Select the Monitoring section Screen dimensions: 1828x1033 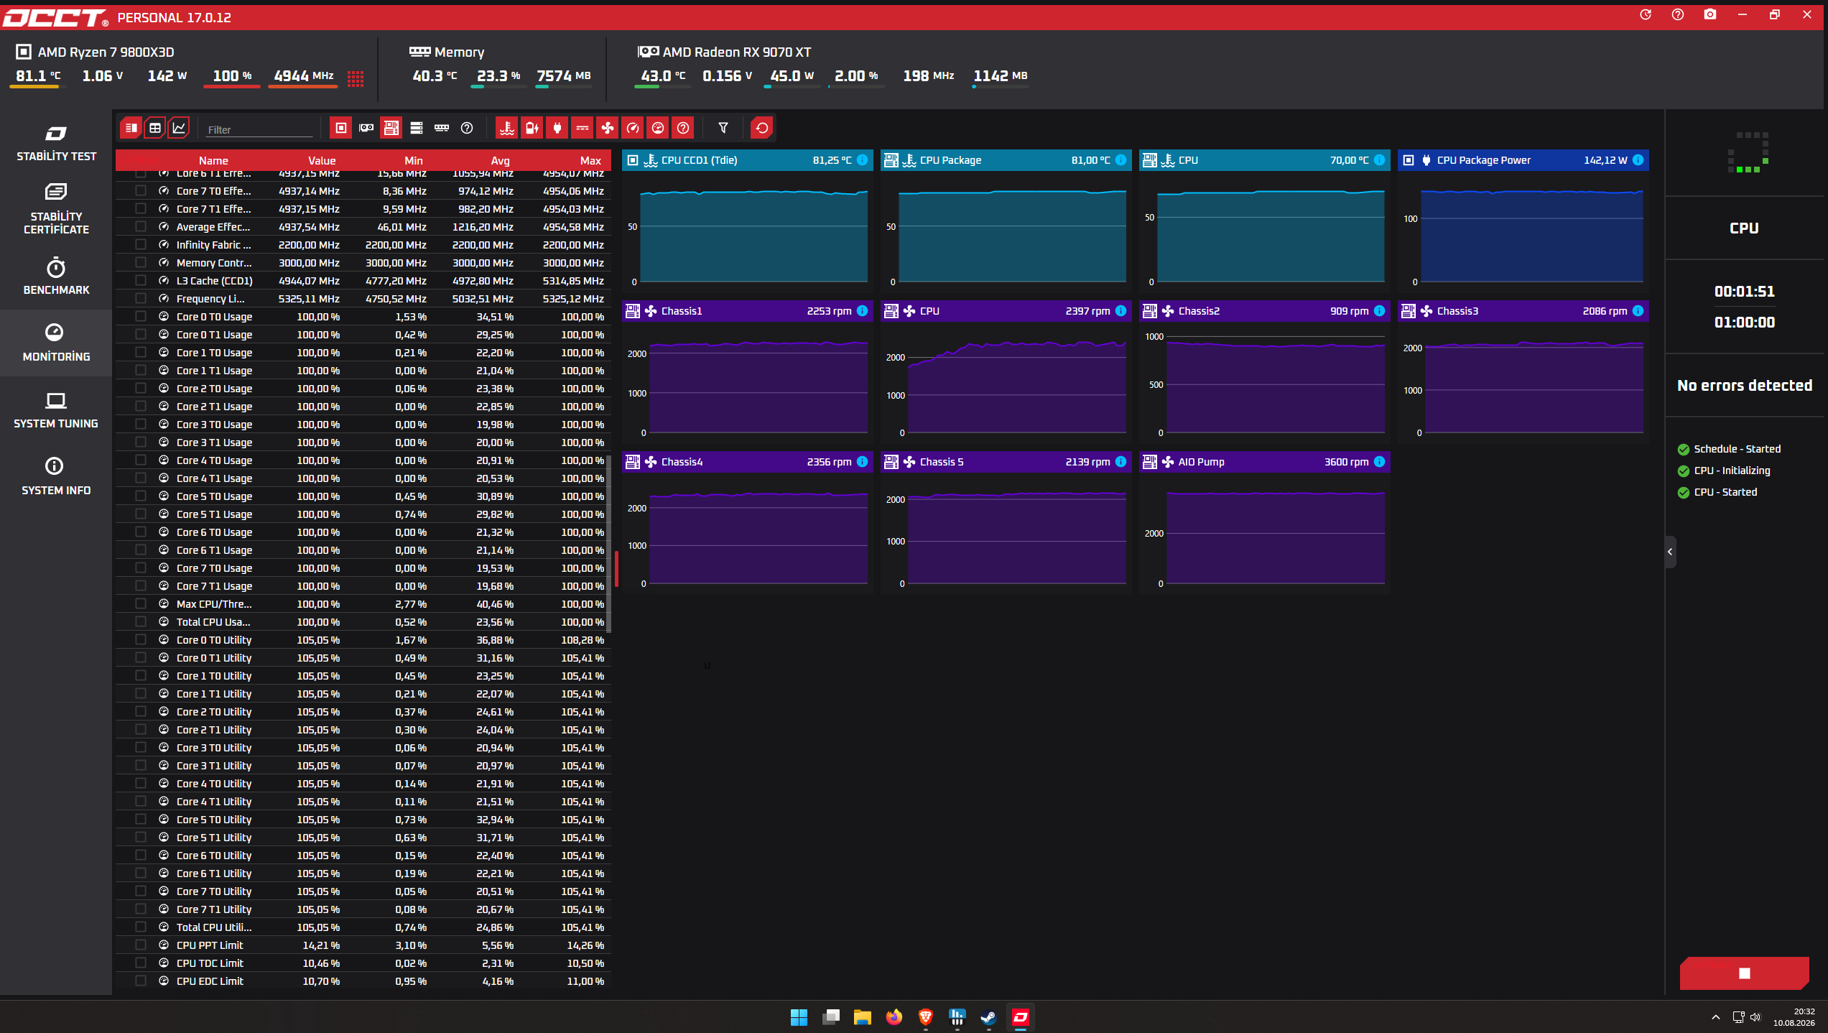coord(56,343)
